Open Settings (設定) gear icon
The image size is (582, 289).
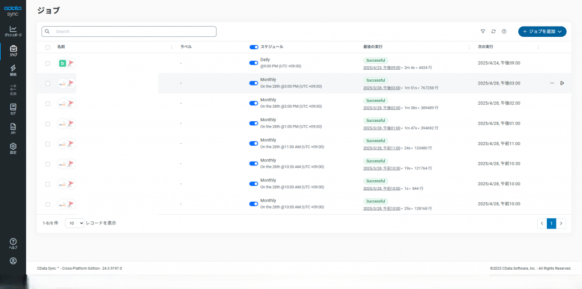point(13,148)
